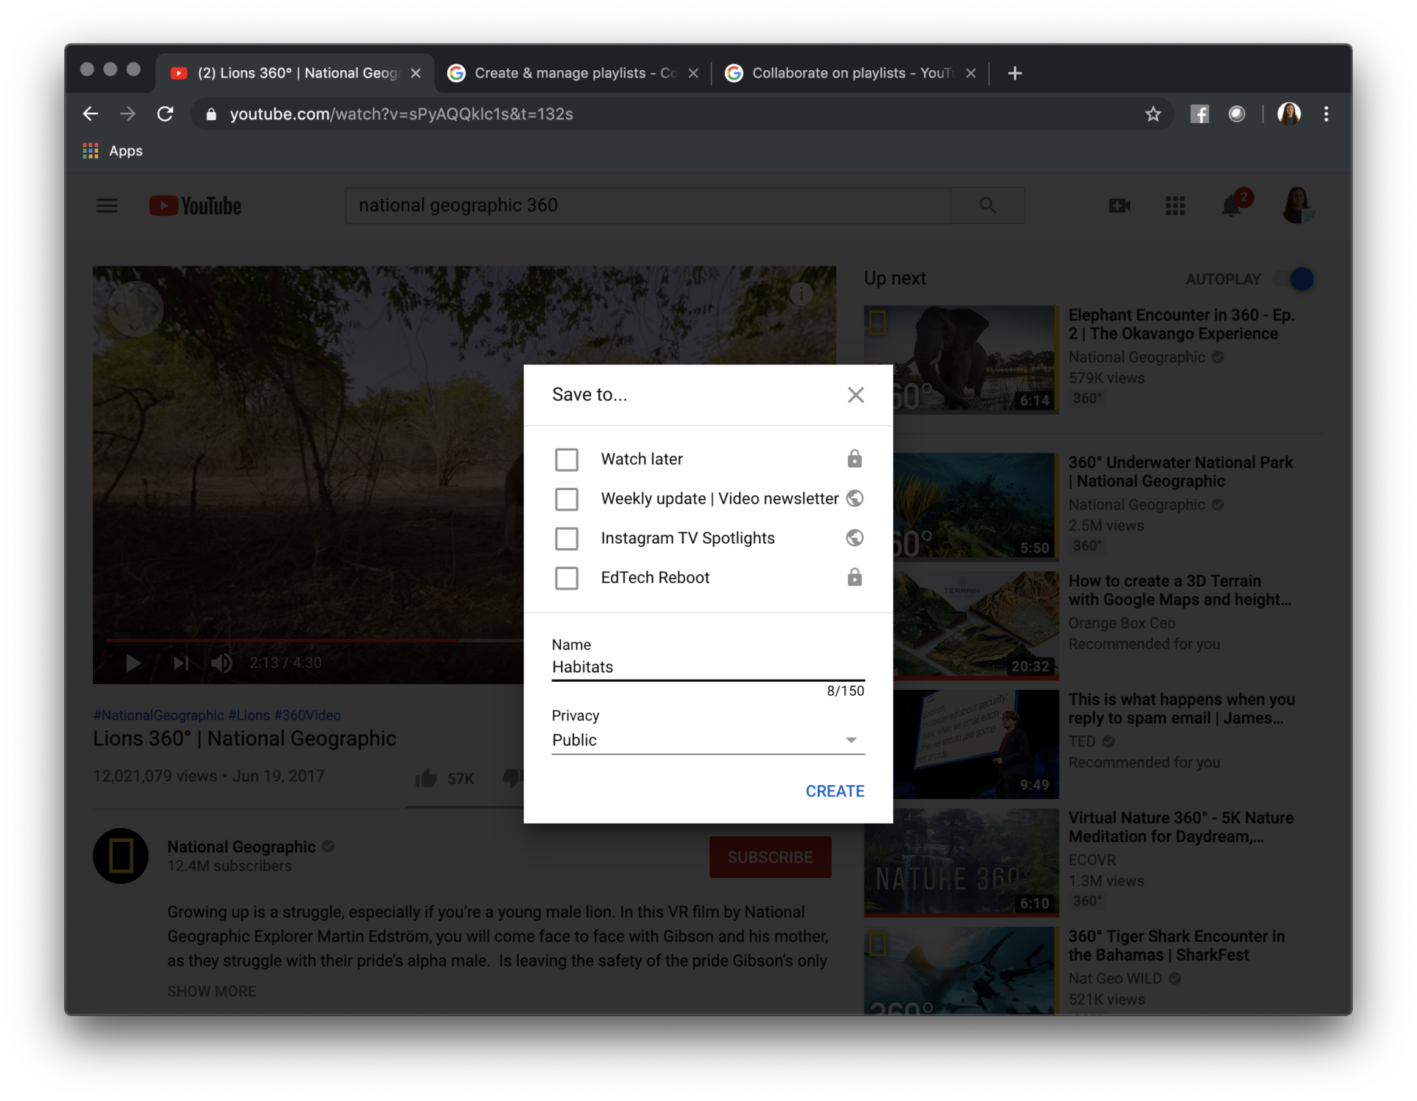1417x1101 pixels.
Task: Open the YouTube apps grid icon
Action: [1175, 205]
